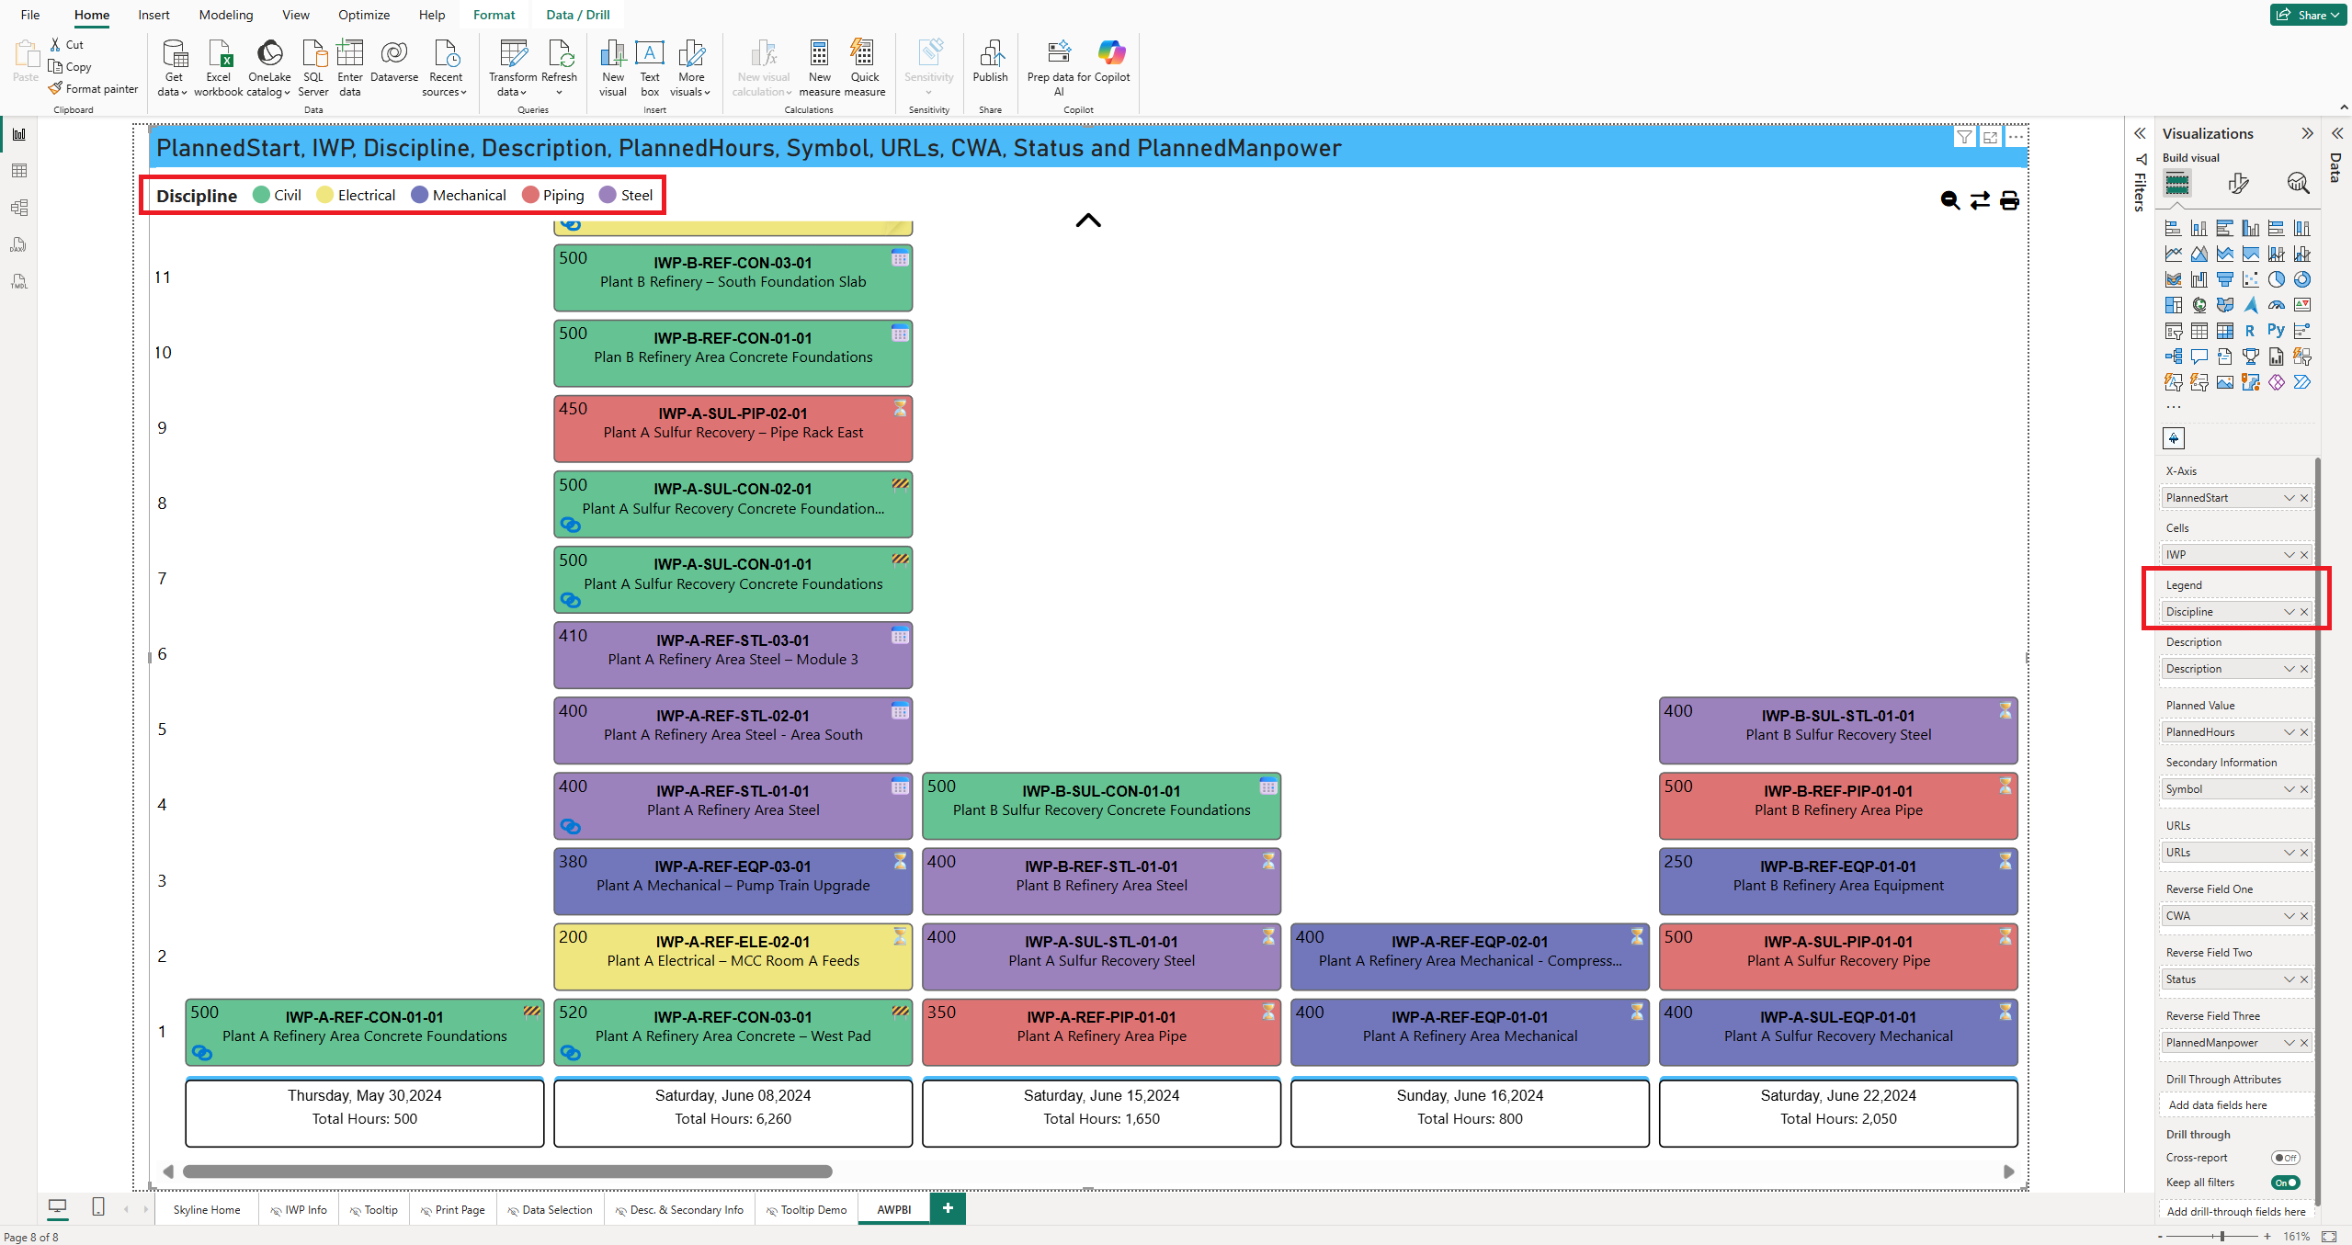
Task: Expand Symbol field dropdown arrow
Action: (x=2289, y=789)
